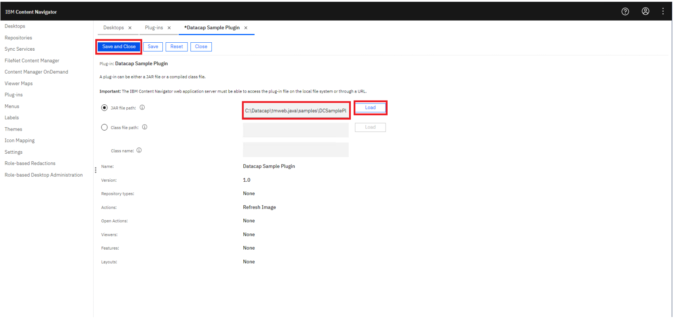673x325 pixels.
Task: Click info icon beside Class file path
Action: coord(145,127)
